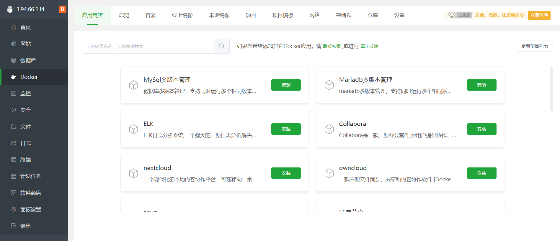Click the owncloud description text
This screenshot has width=560, height=241.
click(397, 179)
